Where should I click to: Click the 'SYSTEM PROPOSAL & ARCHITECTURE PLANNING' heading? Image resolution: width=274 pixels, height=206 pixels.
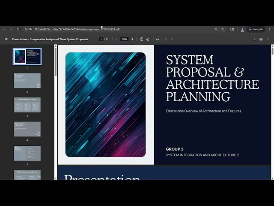click(212, 78)
